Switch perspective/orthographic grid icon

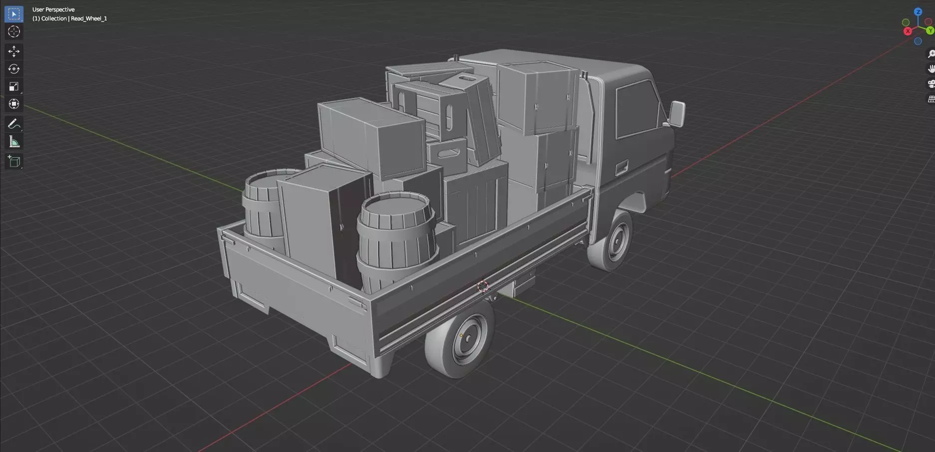(931, 99)
